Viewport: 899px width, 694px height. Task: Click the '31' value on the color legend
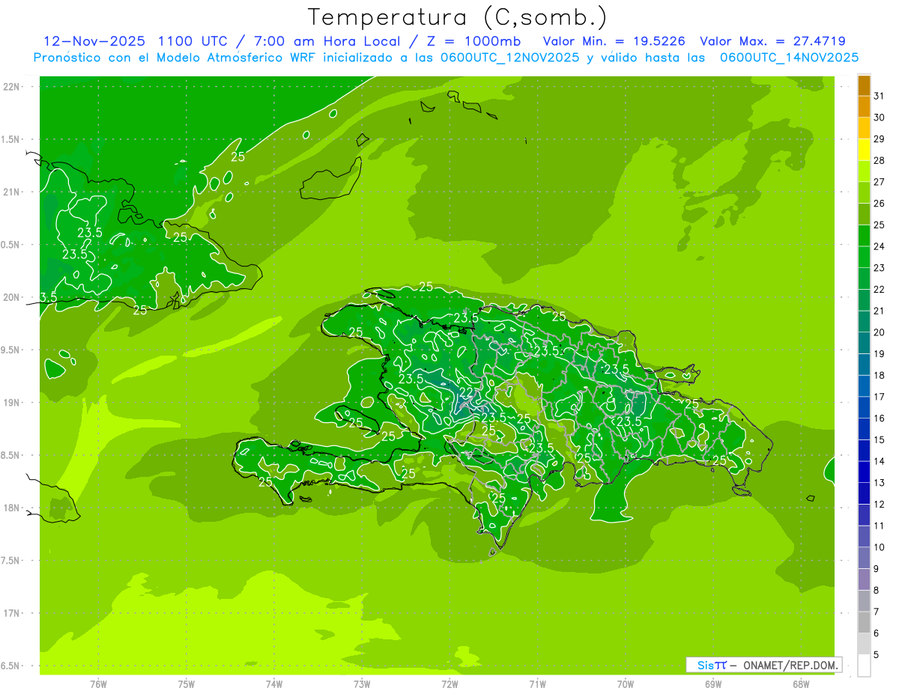879,96
